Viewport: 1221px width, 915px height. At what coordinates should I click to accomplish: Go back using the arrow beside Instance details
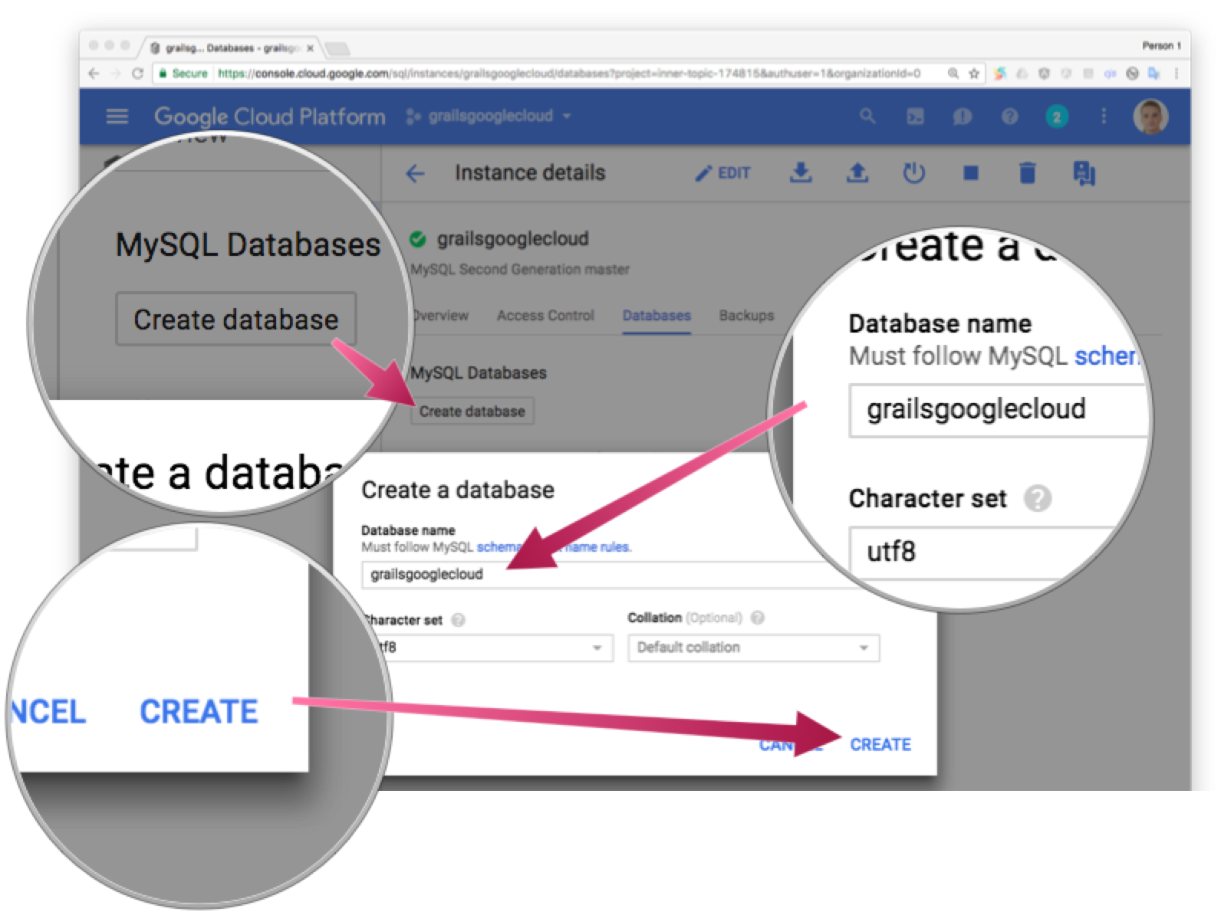[x=415, y=173]
